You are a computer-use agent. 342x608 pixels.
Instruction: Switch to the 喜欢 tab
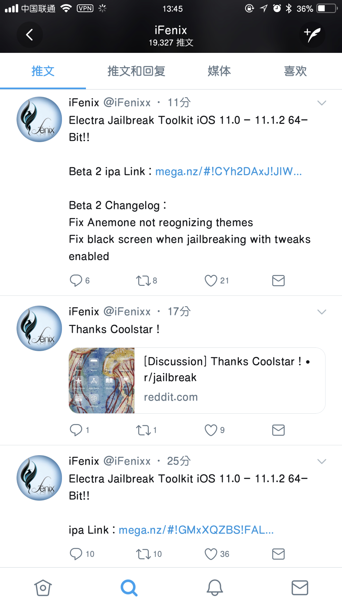click(295, 71)
